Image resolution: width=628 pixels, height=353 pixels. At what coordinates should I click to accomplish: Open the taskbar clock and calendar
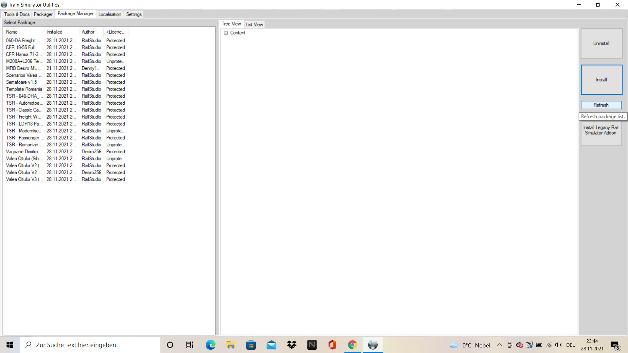[x=592, y=345]
